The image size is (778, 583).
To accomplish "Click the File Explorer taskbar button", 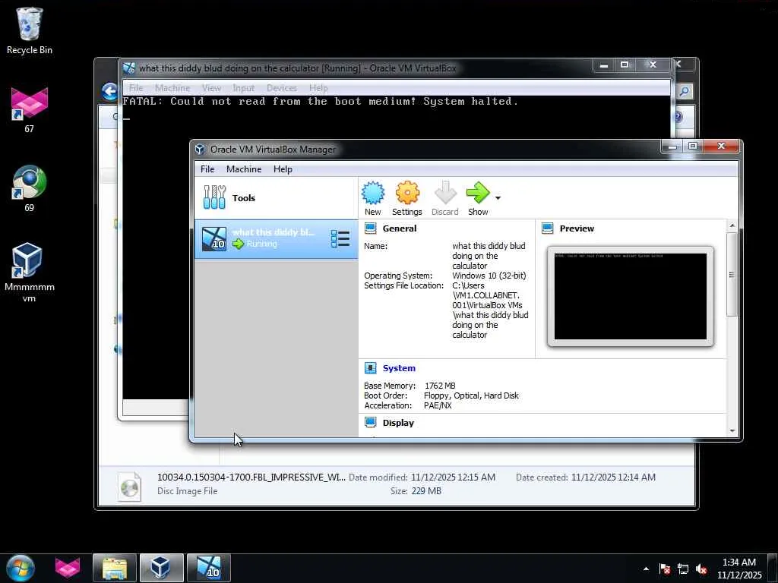I will tap(114, 568).
